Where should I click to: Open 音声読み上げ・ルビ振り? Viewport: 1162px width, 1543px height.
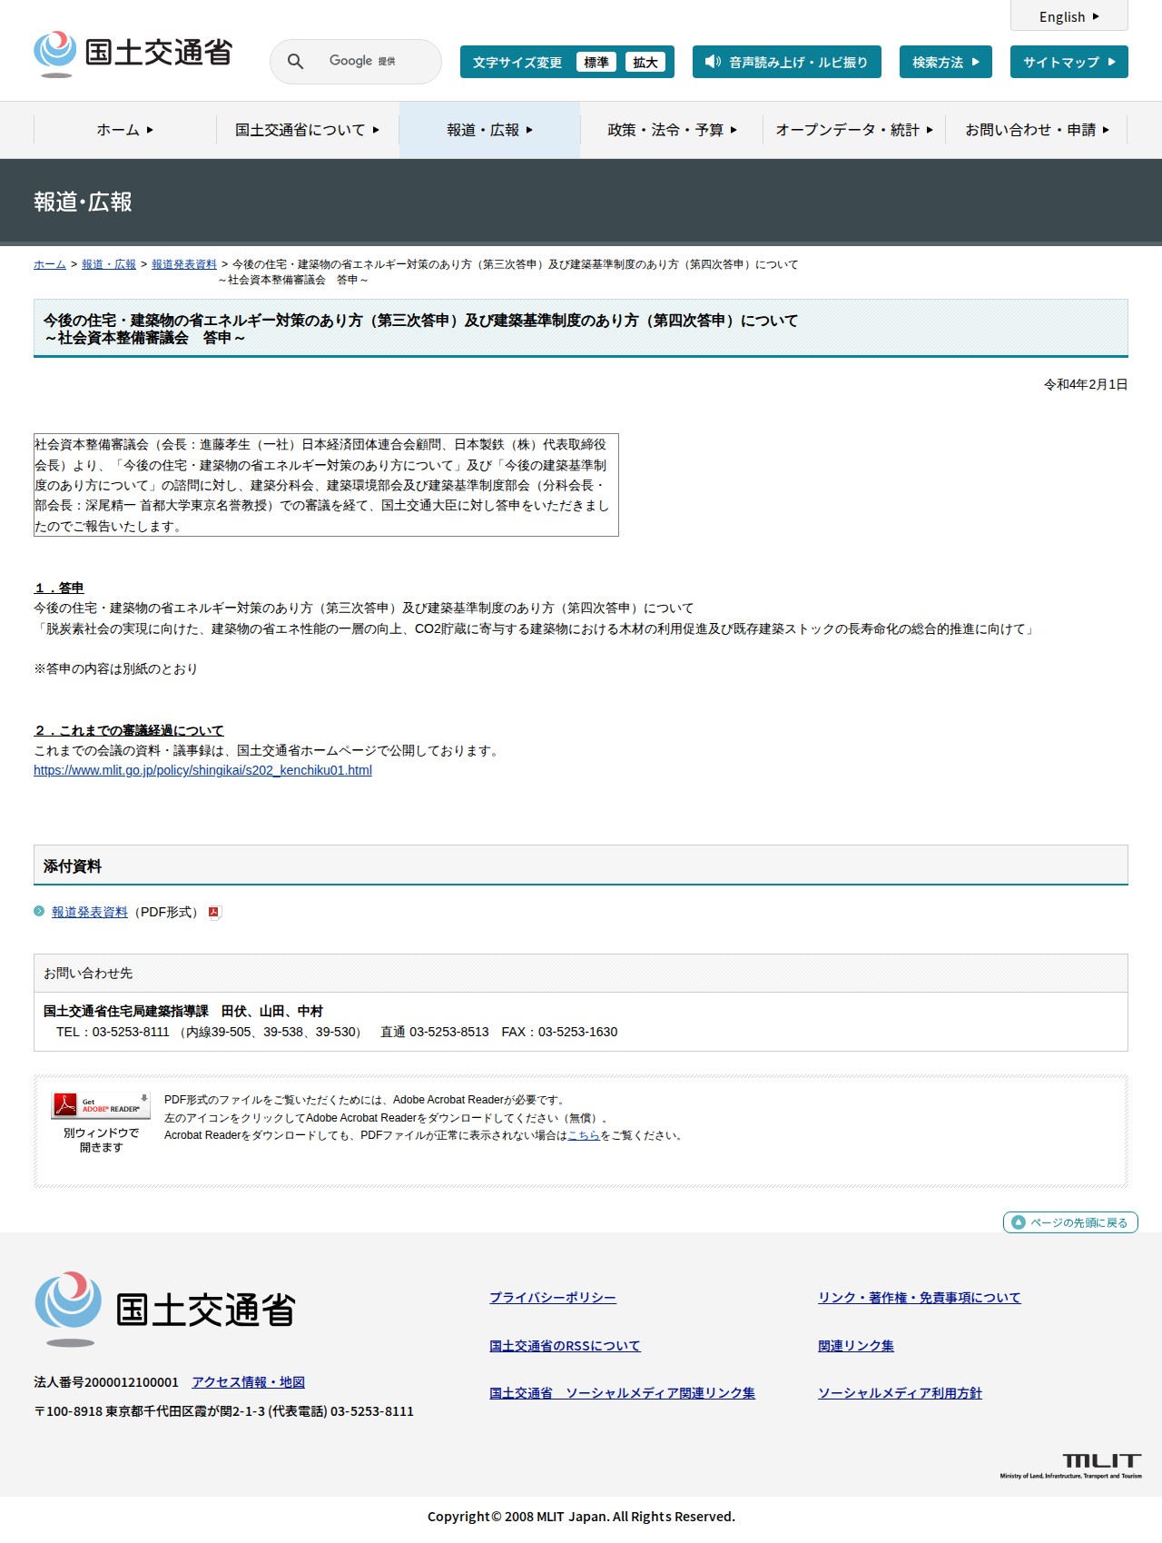pos(787,62)
